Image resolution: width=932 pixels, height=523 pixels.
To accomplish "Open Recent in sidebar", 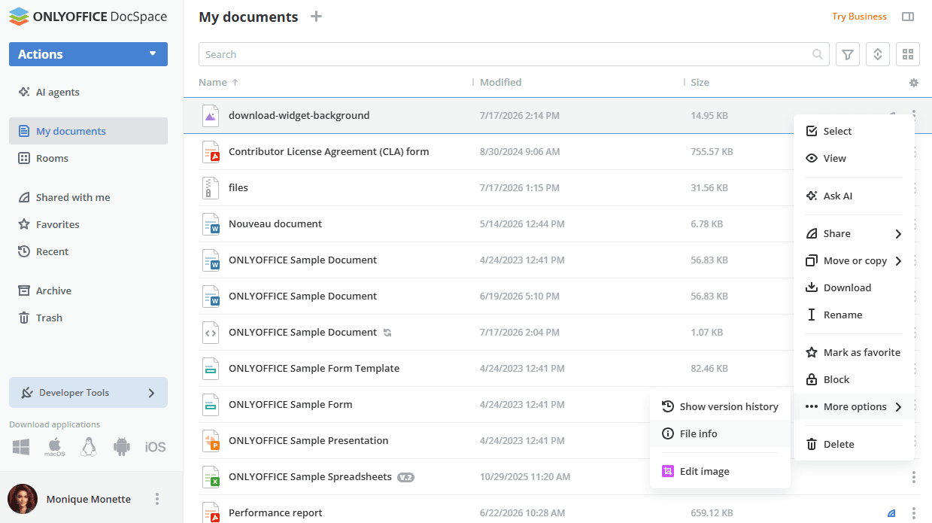I will tap(88, 251).
